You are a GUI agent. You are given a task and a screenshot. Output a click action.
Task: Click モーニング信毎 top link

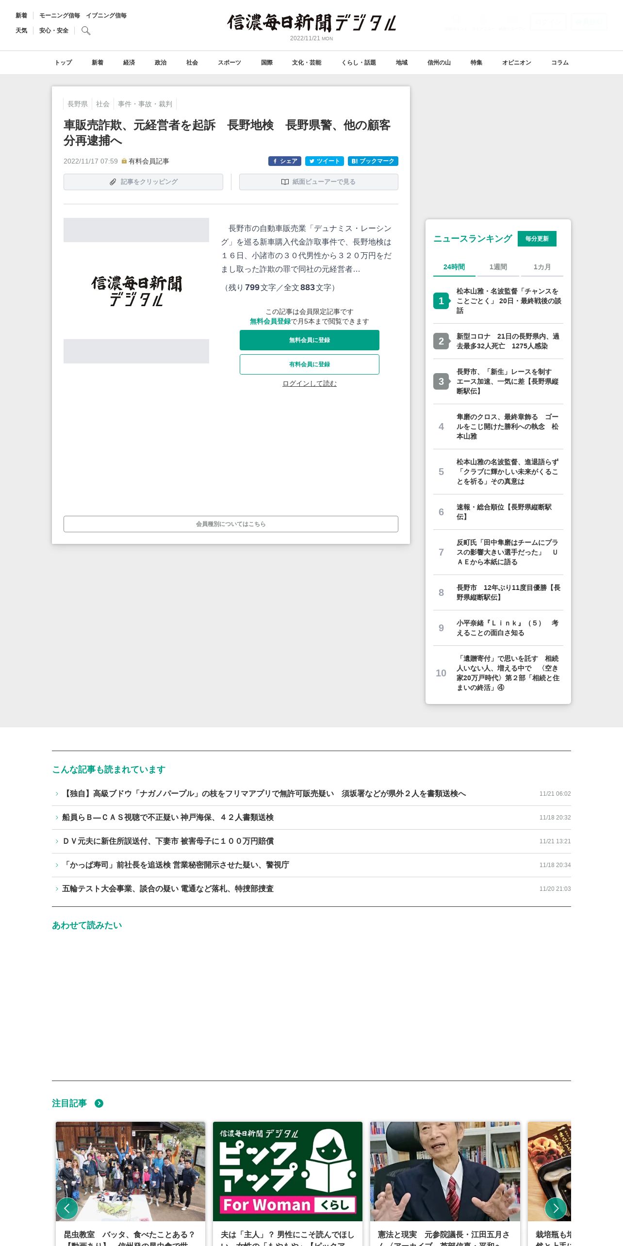(x=60, y=16)
